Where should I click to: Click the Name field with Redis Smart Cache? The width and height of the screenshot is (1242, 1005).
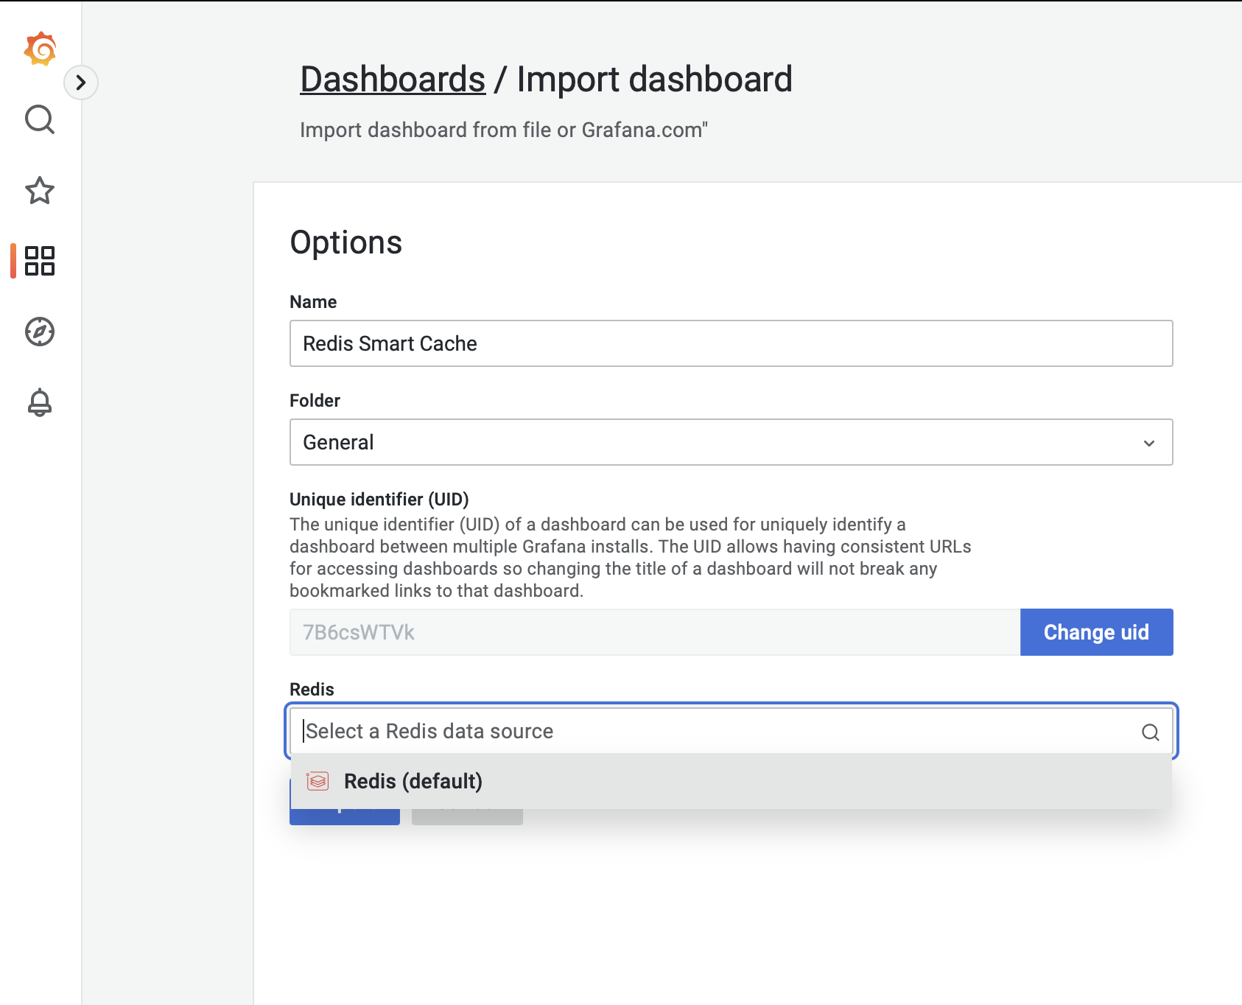point(730,343)
